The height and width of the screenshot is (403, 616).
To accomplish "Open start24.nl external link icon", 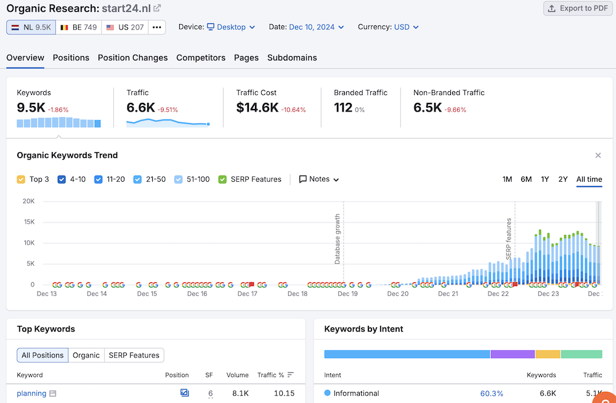I will (158, 8).
